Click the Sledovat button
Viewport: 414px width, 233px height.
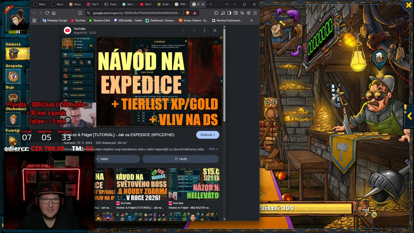point(208,135)
